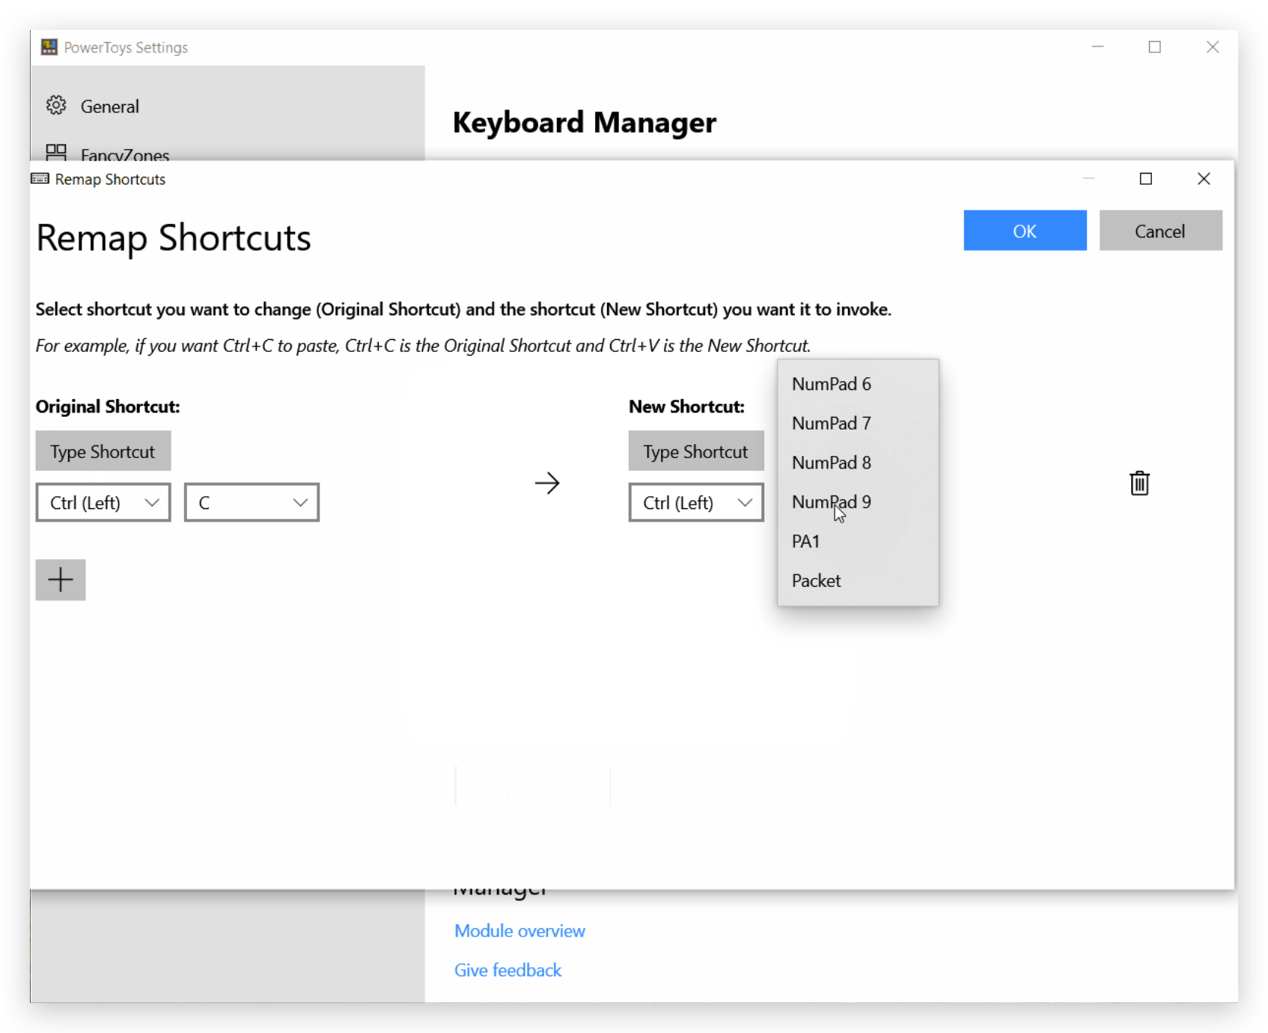Confirm remapping with the OK button
This screenshot has height=1033, width=1268.
click(x=1025, y=231)
